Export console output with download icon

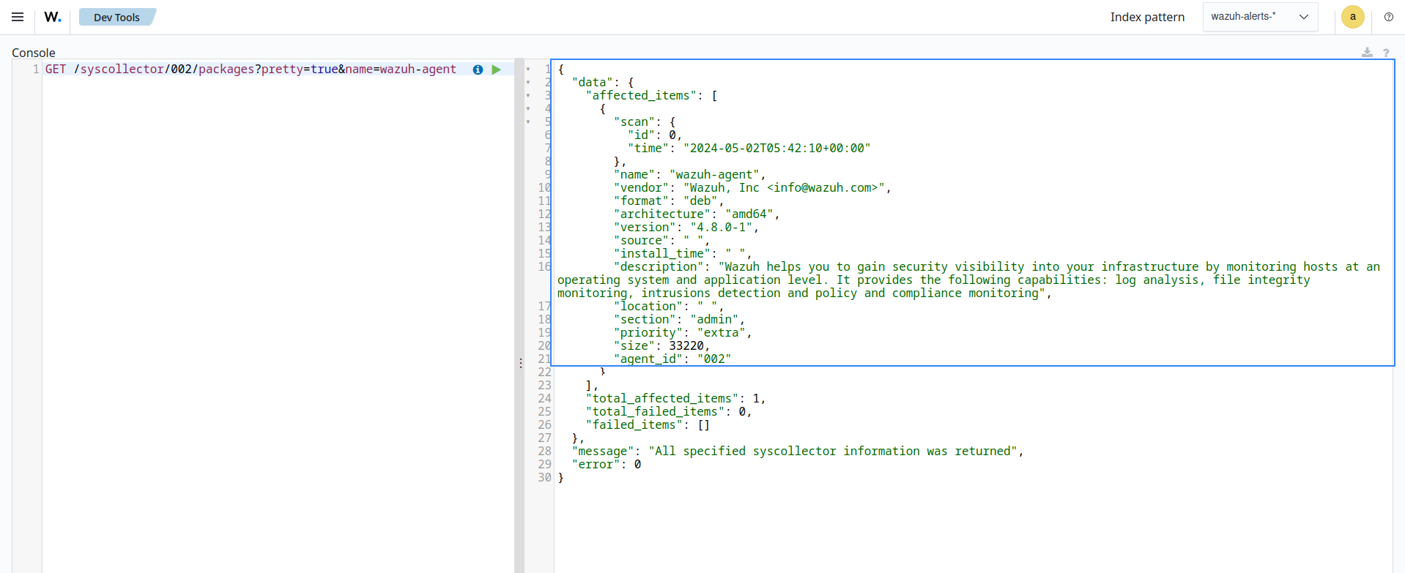[1367, 53]
